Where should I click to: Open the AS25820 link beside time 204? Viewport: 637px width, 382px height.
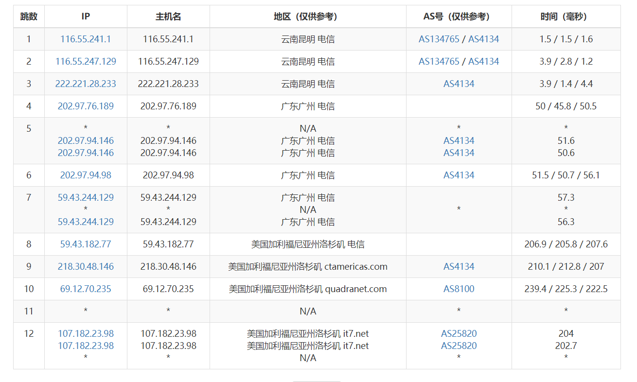pyautogui.click(x=459, y=334)
